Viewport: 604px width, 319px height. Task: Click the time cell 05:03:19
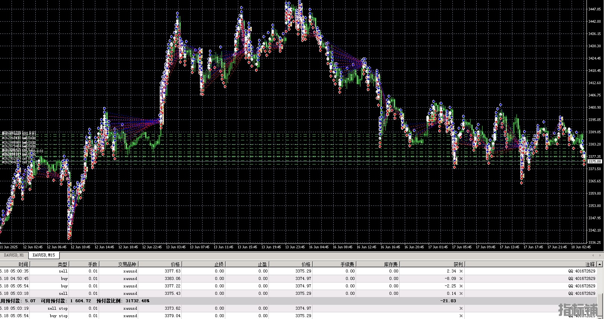click(x=14, y=308)
